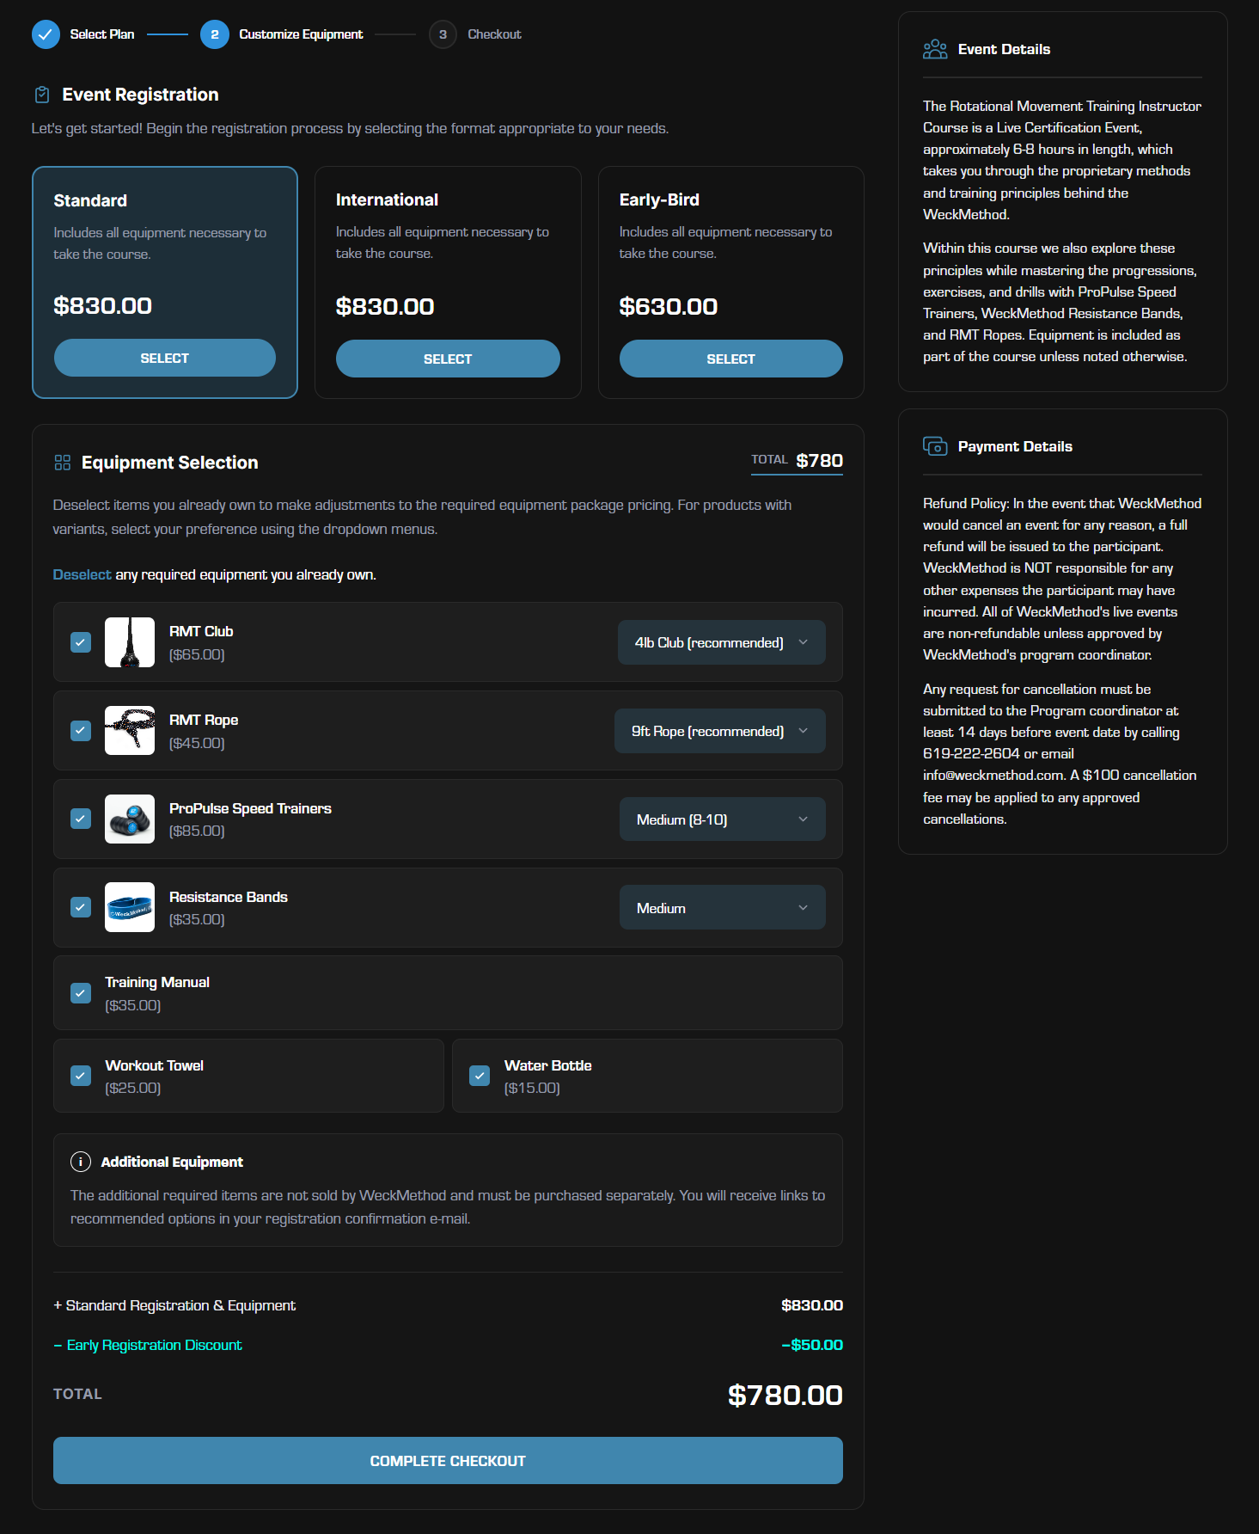Click the Workout Towel label
The height and width of the screenshot is (1534, 1259).
click(x=155, y=1065)
